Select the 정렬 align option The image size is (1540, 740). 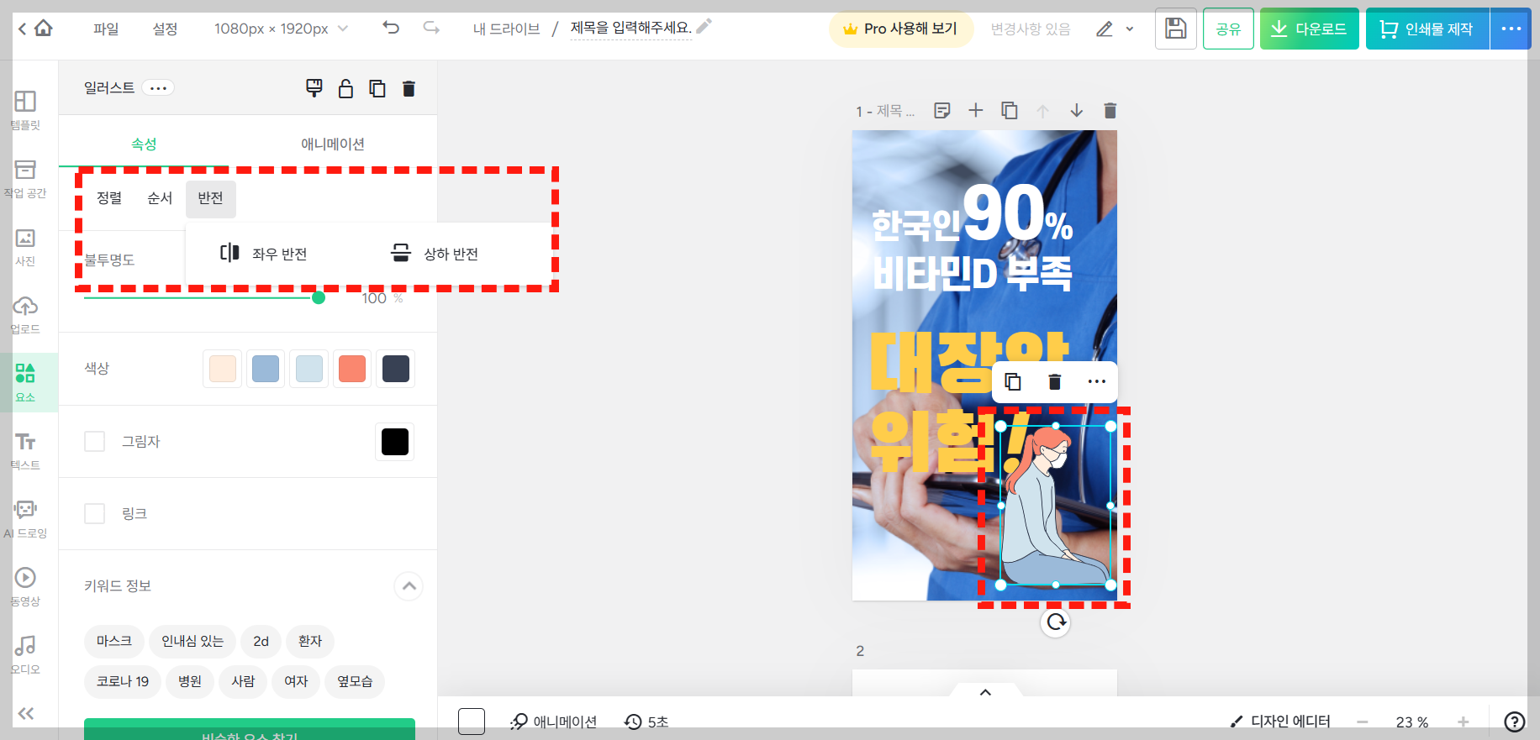(109, 198)
